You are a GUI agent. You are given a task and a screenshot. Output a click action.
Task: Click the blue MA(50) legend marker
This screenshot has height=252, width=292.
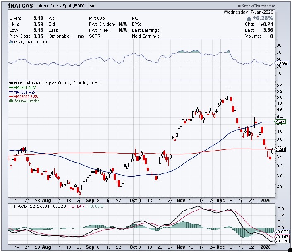11,92
